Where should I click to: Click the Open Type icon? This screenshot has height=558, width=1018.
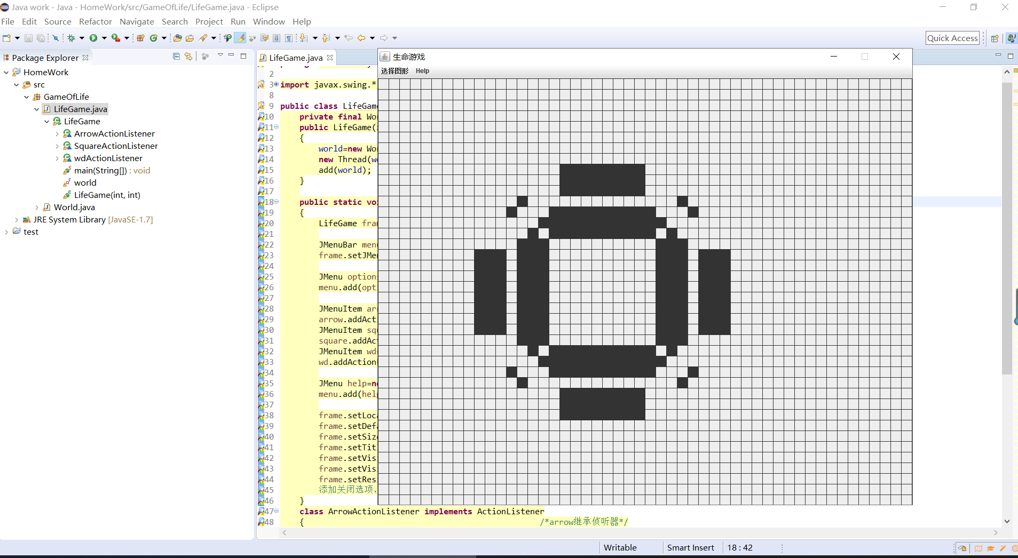[x=178, y=38]
